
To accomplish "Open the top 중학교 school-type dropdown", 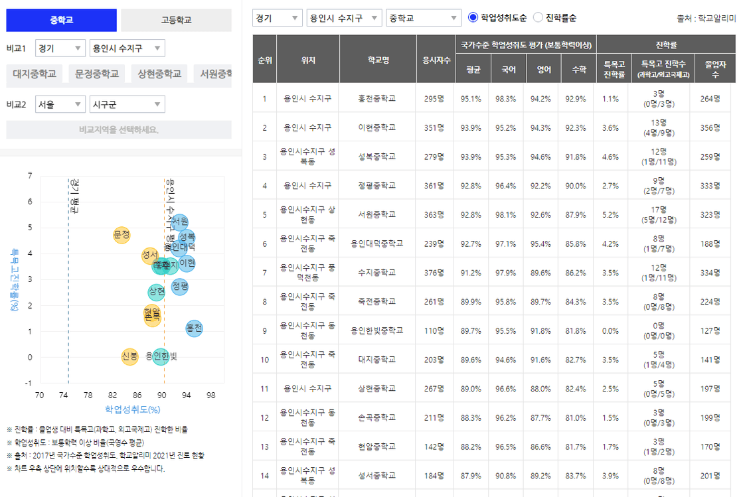I will pos(424,18).
